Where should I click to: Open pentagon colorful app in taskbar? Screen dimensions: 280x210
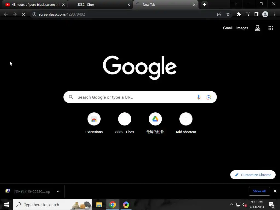(126, 205)
